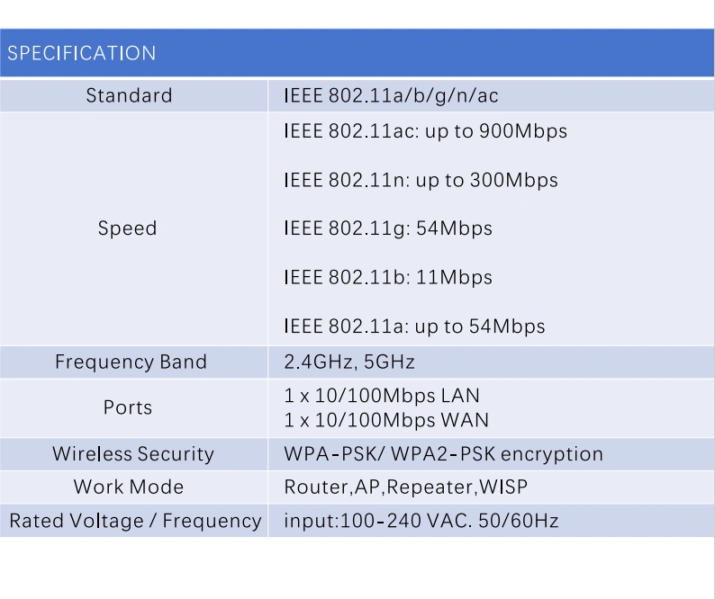715x599 pixels.
Task: Select the Ports row label
Action: pos(128,407)
